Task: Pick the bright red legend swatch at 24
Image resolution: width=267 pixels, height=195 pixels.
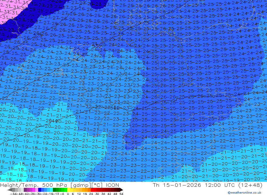Action: pyautogui.click(x=92, y=190)
